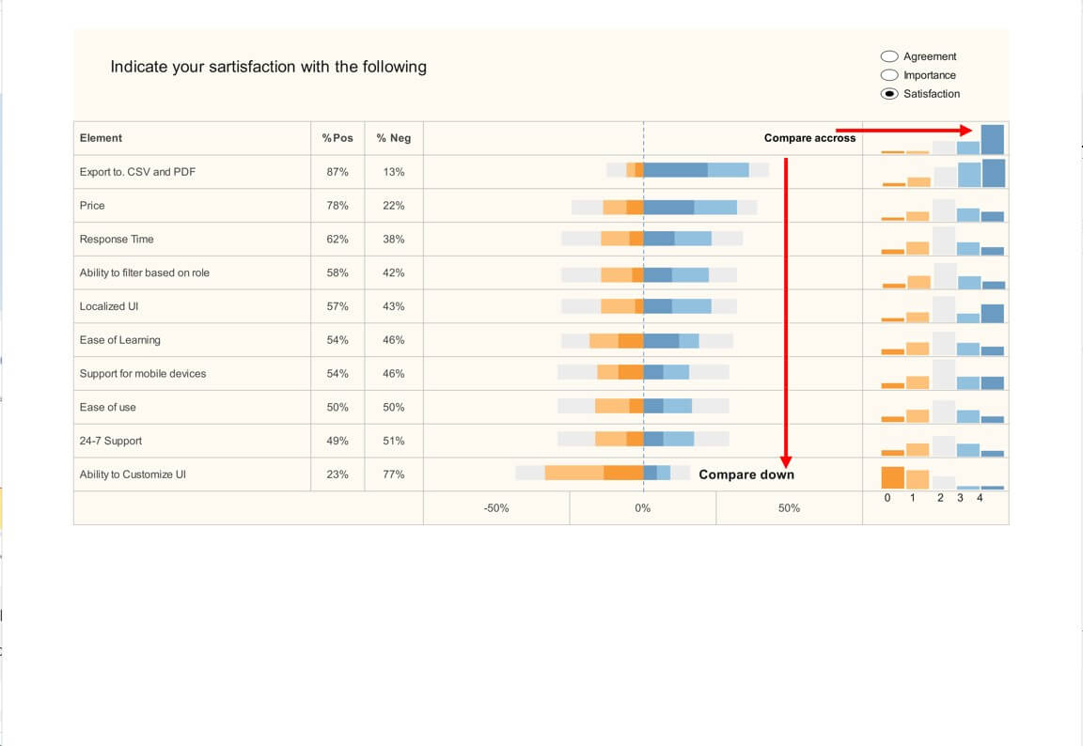Click the tall dark blue bar in the header histogram
1083x746 pixels.
pos(993,139)
